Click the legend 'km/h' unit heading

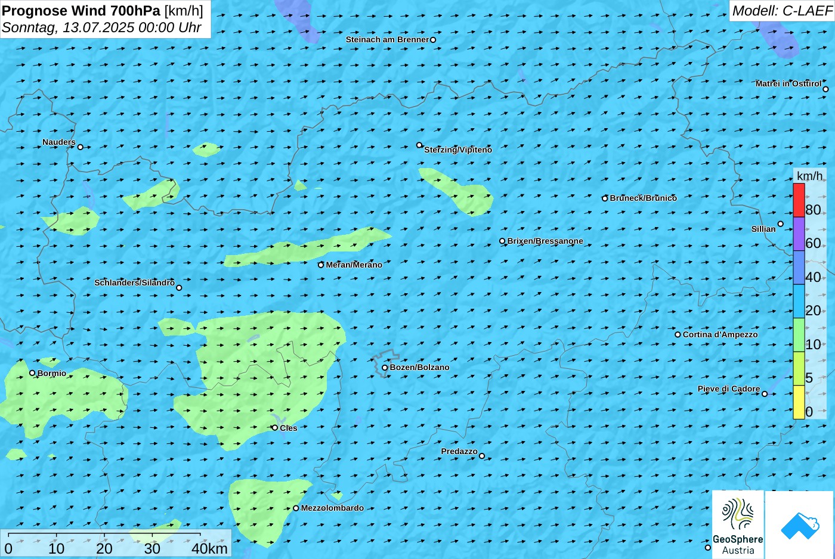(810, 176)
